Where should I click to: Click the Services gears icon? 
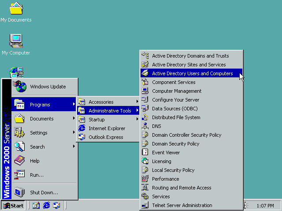145,196
